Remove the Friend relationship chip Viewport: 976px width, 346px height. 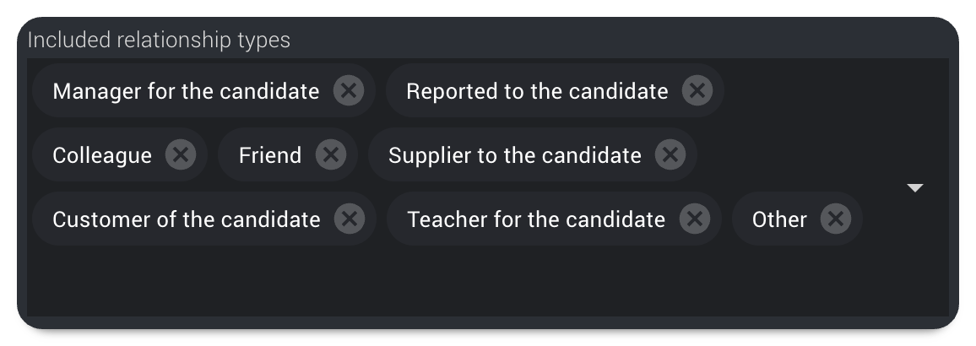pyautogui.click(x=330, y=155)
